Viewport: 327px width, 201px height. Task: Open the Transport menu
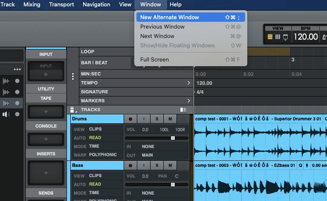click(x=61, y=5)
